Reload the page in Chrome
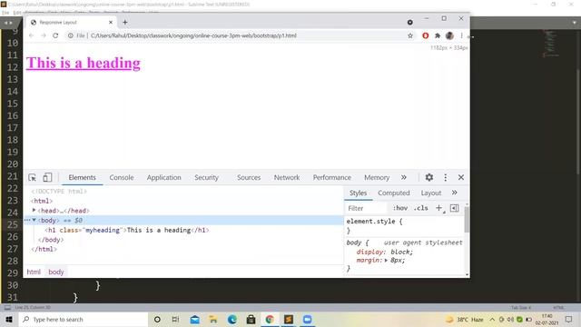The height and width of the screenshot is (327, 581). (55, 35)
